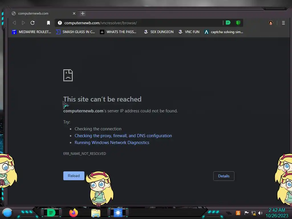Click the 'Checking the connection' suggestion text
The image size is (292, 219).
(98, 129)
